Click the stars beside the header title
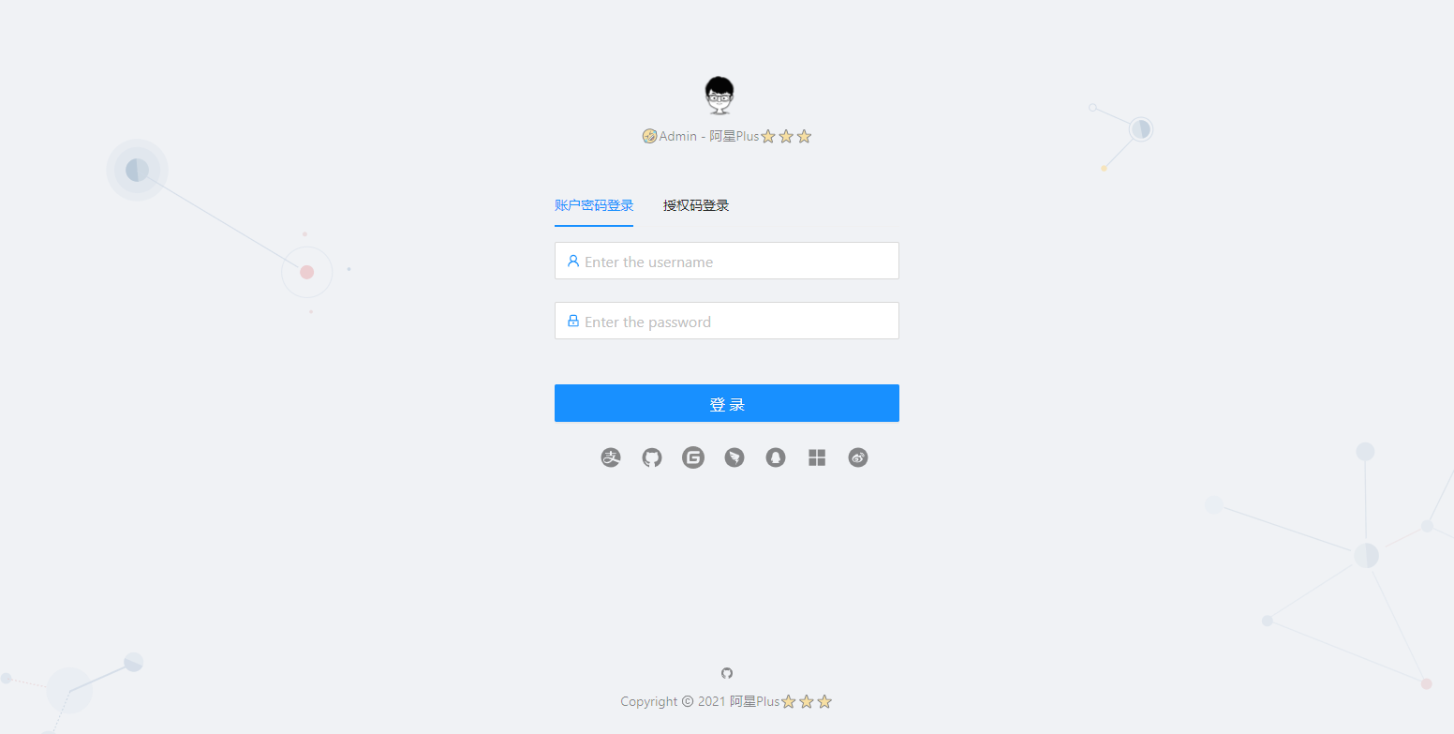This screenshot has width=1454, height=734. coord(786,136)
